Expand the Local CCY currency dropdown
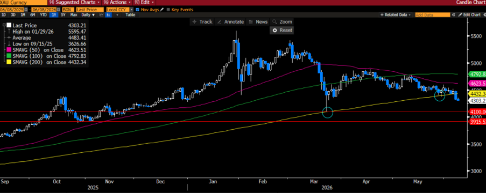The image size is (486, 193). click(x=132, y=10)
